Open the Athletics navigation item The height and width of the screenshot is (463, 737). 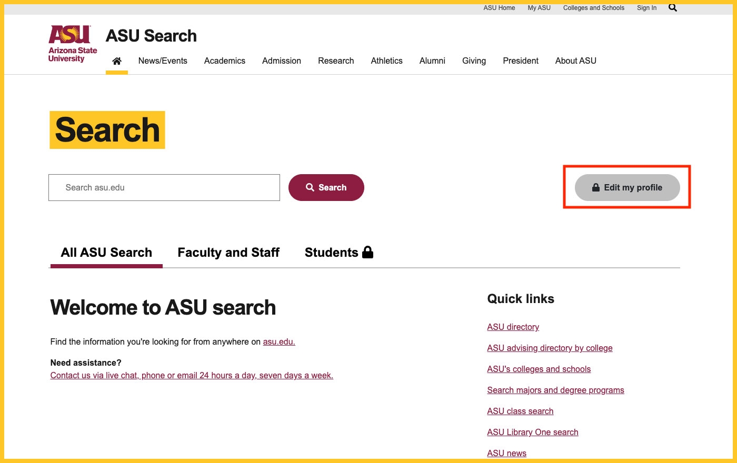(x=386, y=61)
